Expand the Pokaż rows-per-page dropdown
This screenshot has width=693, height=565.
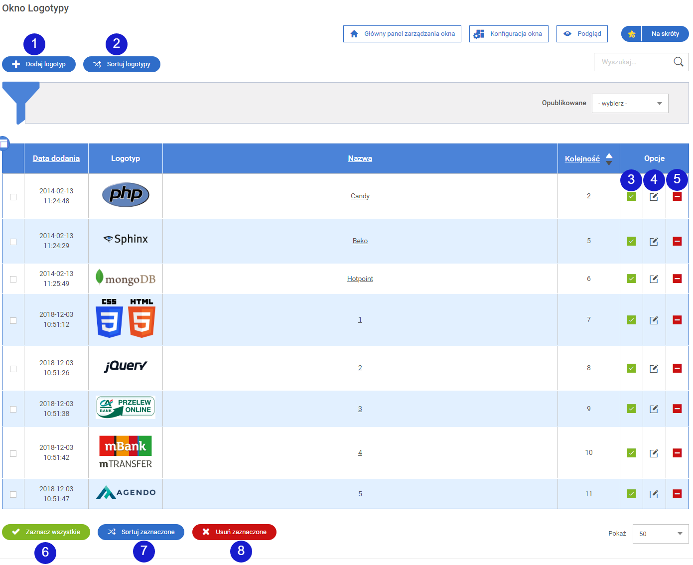coord(660,534)
